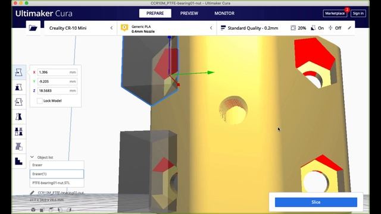
Task: Click the pencil icon to rename job
Action: tap(32, 193)
